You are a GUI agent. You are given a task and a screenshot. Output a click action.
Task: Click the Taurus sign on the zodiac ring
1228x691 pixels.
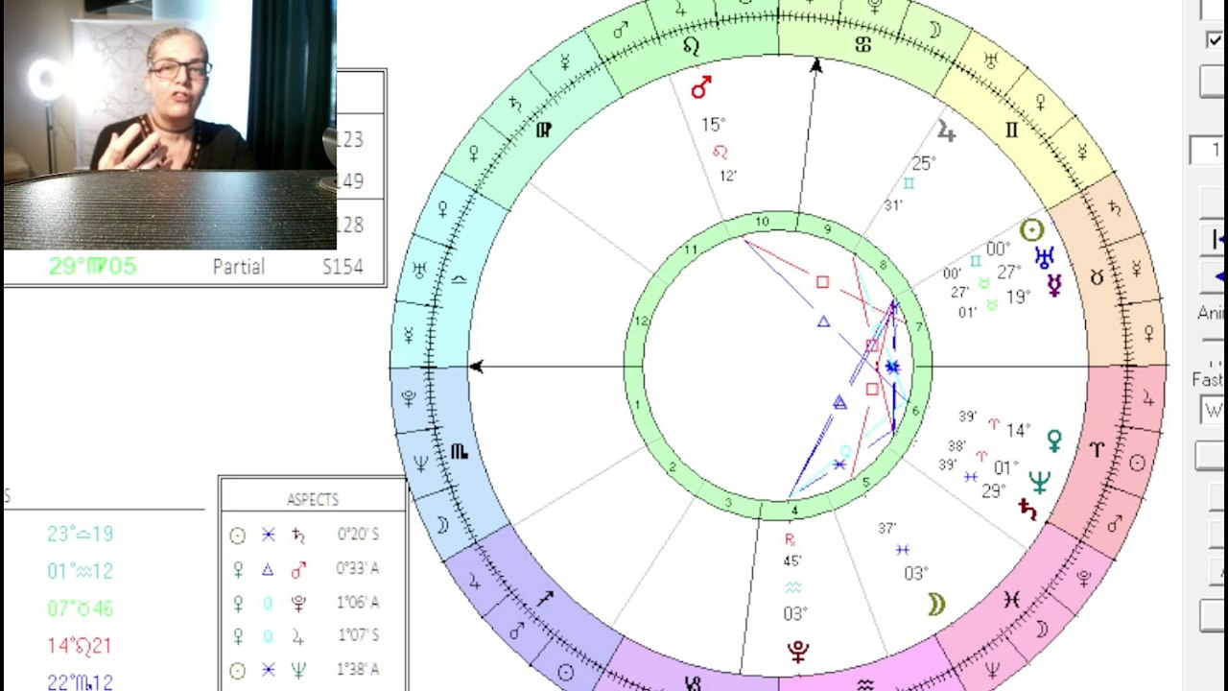[x=1098, y=277]
